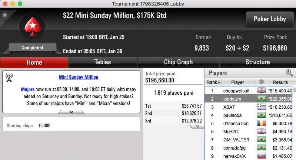Open the Structure tab

(257, 62)
